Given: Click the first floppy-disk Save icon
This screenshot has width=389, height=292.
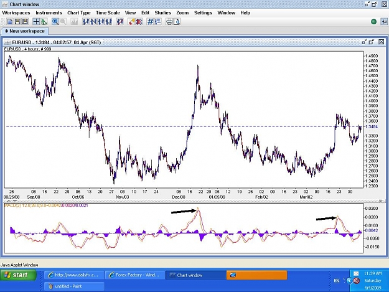Looking at the screenshot, I should coord(17,22).
